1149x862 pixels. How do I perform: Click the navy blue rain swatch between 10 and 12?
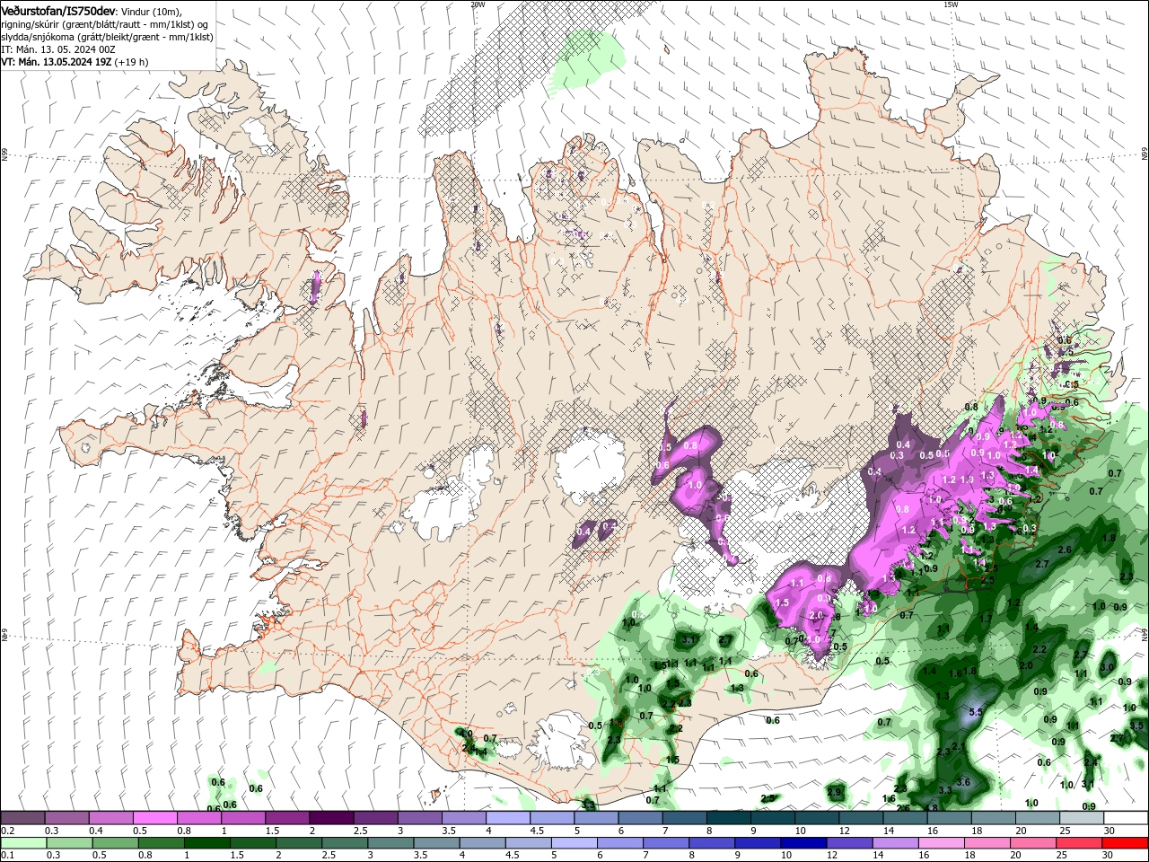click(804, 843)
